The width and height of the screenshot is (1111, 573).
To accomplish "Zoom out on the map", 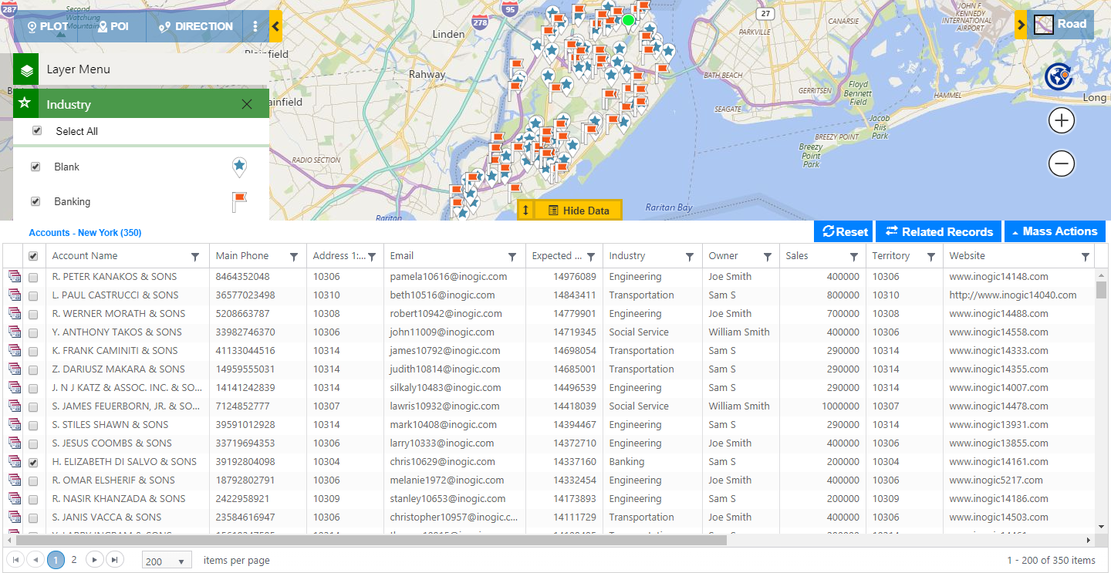I will (x=1062, y=163).
